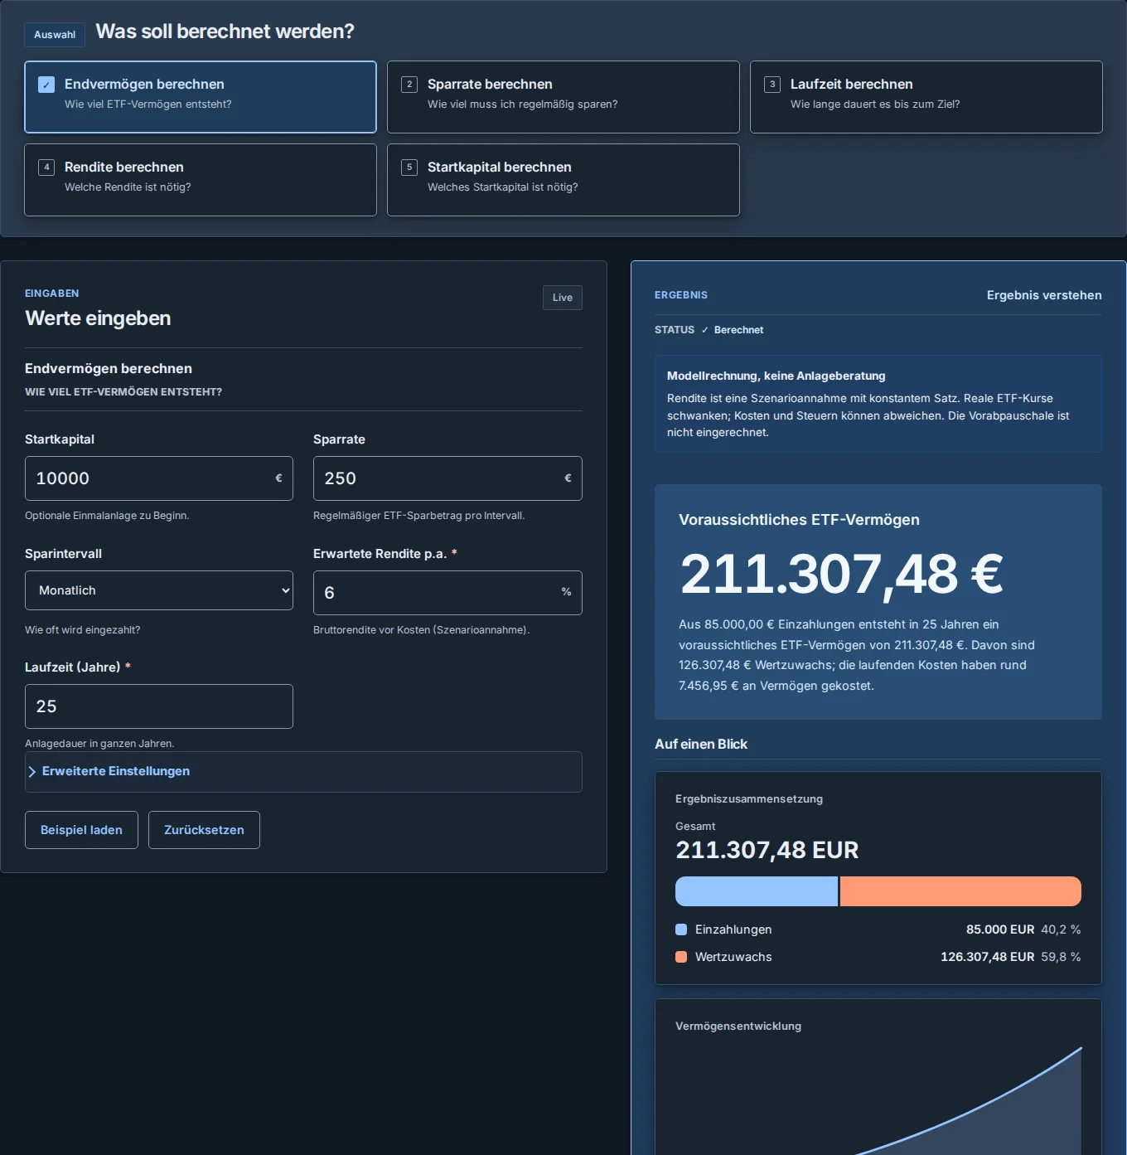Click the 211.307,48 EUR Gesamt value

(767, 850)
